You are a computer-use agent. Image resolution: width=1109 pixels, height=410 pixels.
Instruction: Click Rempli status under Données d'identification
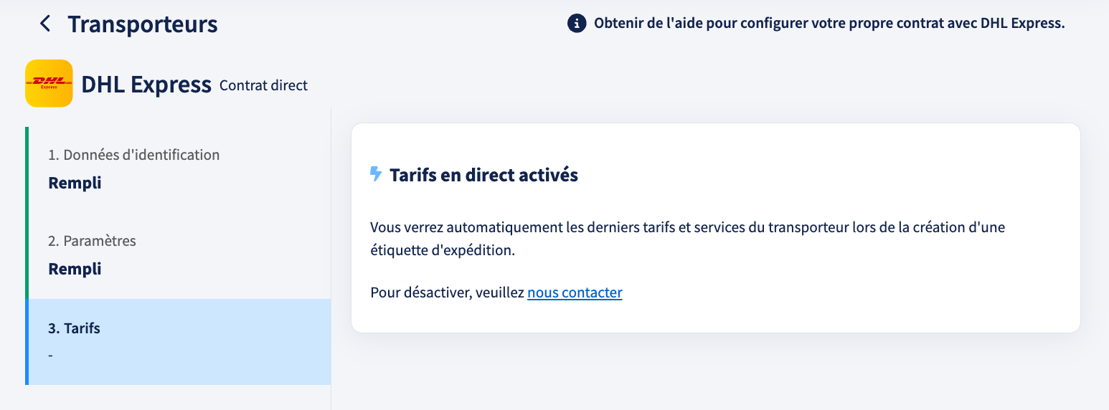[75, 183]
